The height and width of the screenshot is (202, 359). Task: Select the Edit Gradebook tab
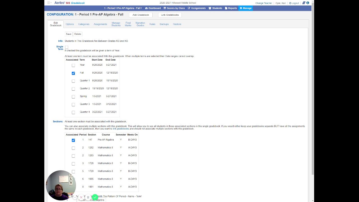click(56, 24)
